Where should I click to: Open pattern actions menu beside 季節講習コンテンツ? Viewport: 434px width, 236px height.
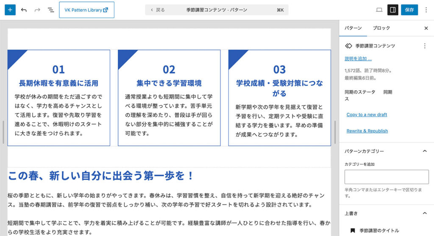[425, 46]
